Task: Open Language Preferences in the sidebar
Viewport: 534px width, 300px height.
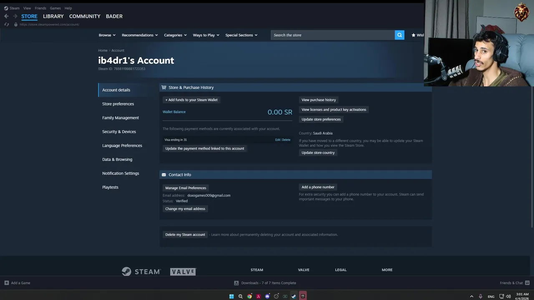Action: coord(122,145)
